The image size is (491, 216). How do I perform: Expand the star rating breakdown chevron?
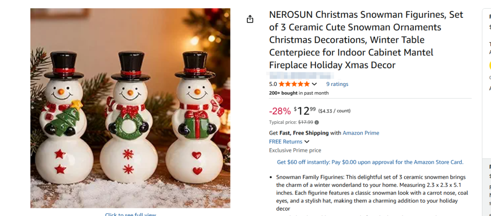315,84
